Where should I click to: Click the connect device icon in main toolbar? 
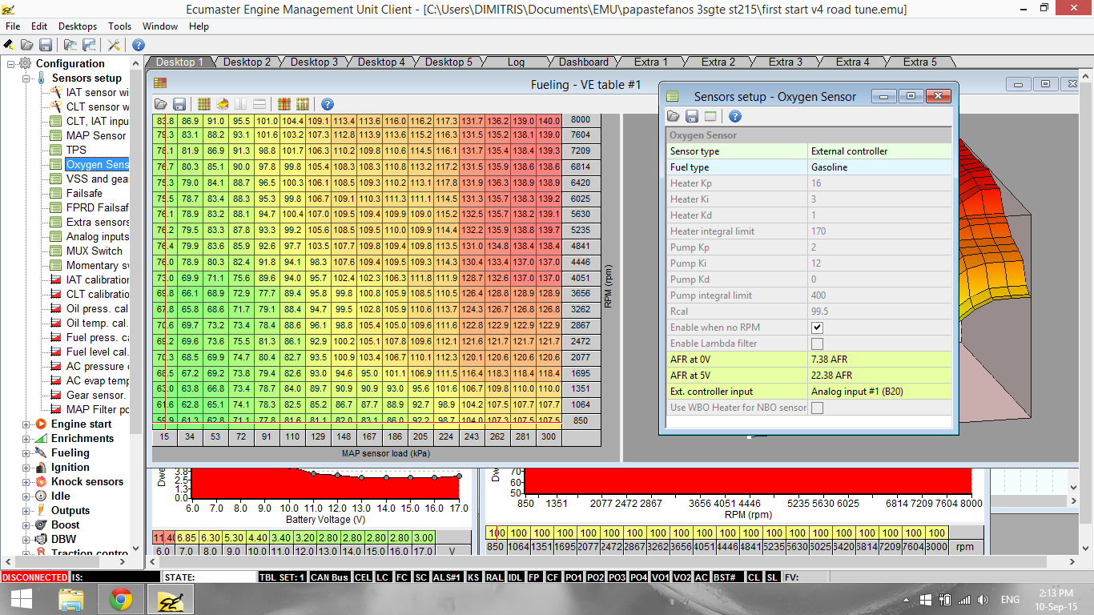pos(9,45)
